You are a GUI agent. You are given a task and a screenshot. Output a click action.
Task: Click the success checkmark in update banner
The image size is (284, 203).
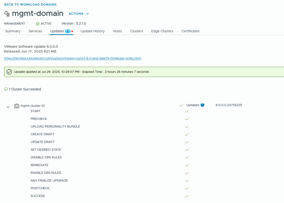pyautogui.click(x=9, y=72)
